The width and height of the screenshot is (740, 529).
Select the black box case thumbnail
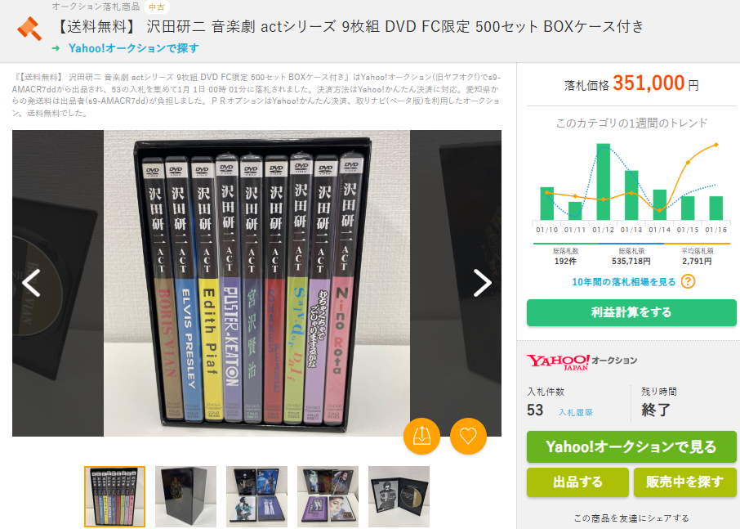point(186,496)
